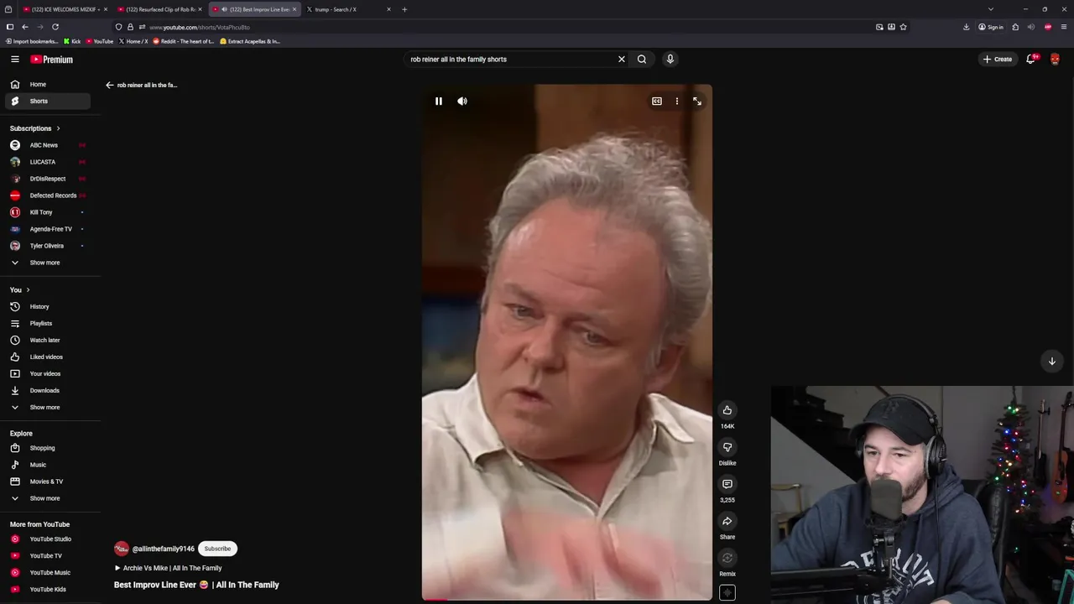Open watch History

pos(47,306)
